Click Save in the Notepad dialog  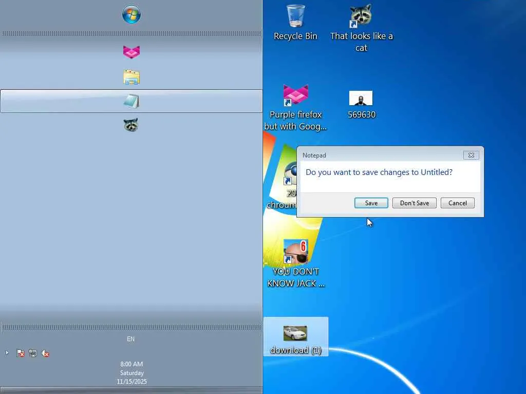click(x=371, y=203)
